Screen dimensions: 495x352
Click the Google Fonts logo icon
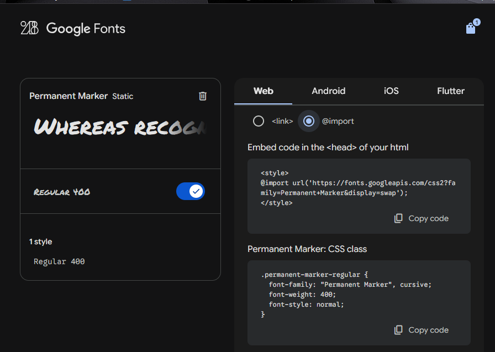[29, 28]
